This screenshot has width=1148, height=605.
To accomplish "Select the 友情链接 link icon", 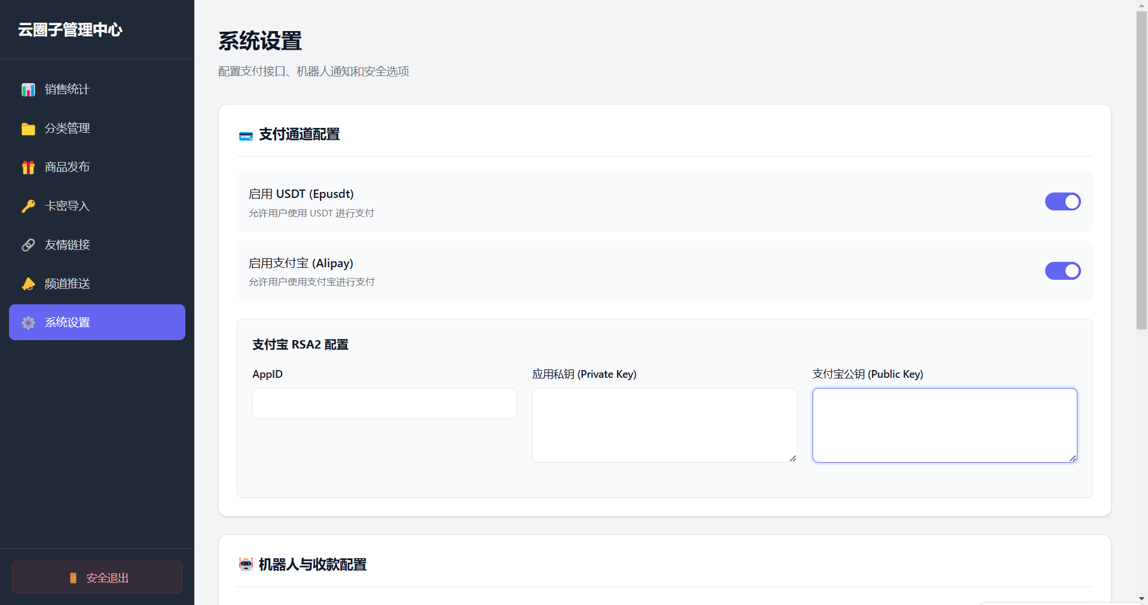I will (28, 245).
